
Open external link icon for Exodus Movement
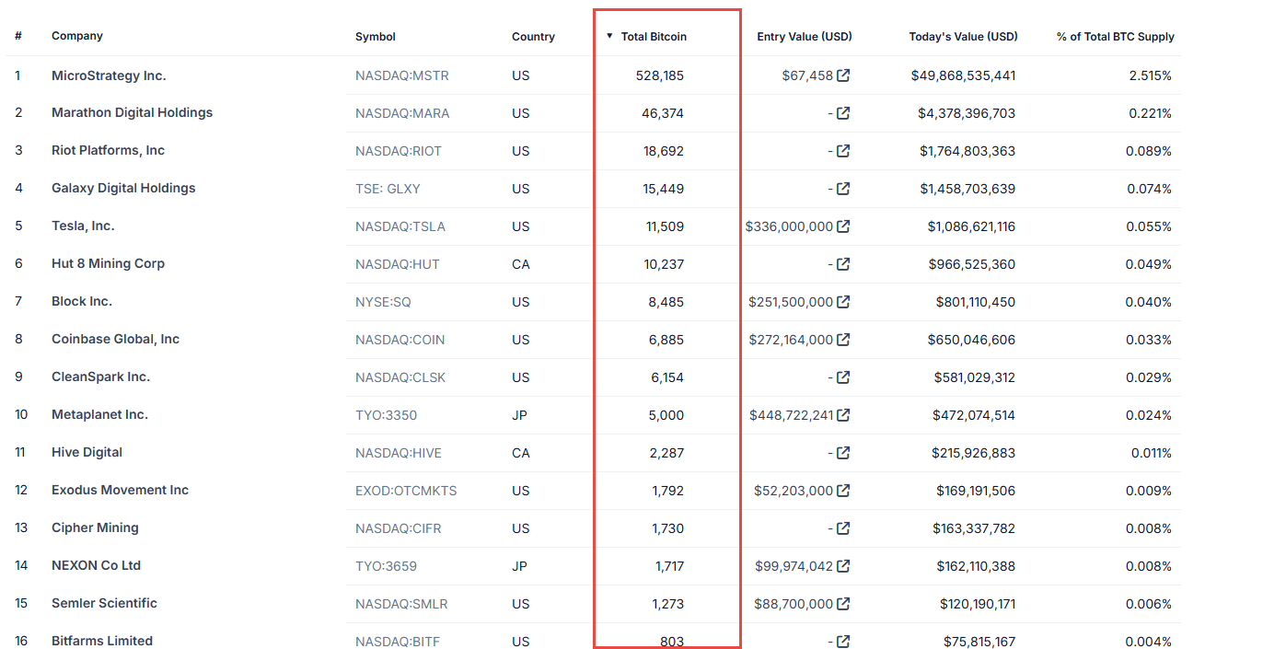(843, 491)
